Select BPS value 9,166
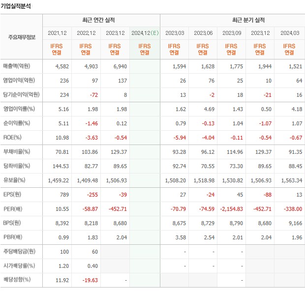 point(295,223)
